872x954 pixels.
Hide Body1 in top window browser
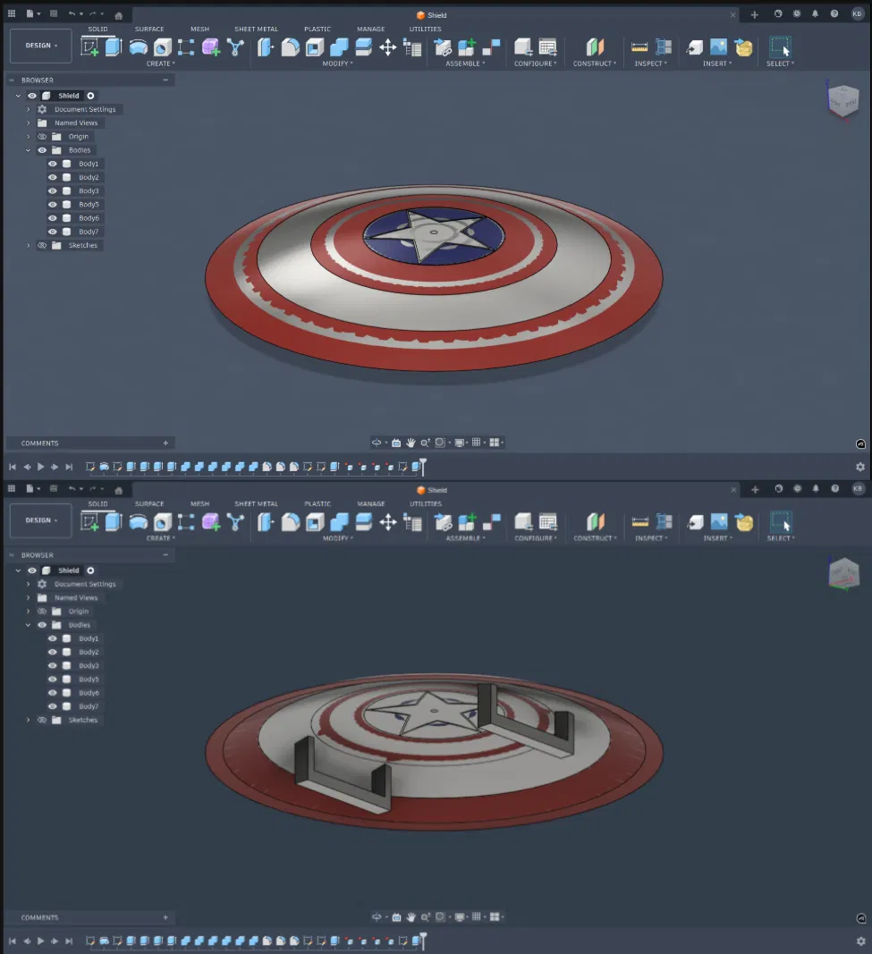point(53,164)
